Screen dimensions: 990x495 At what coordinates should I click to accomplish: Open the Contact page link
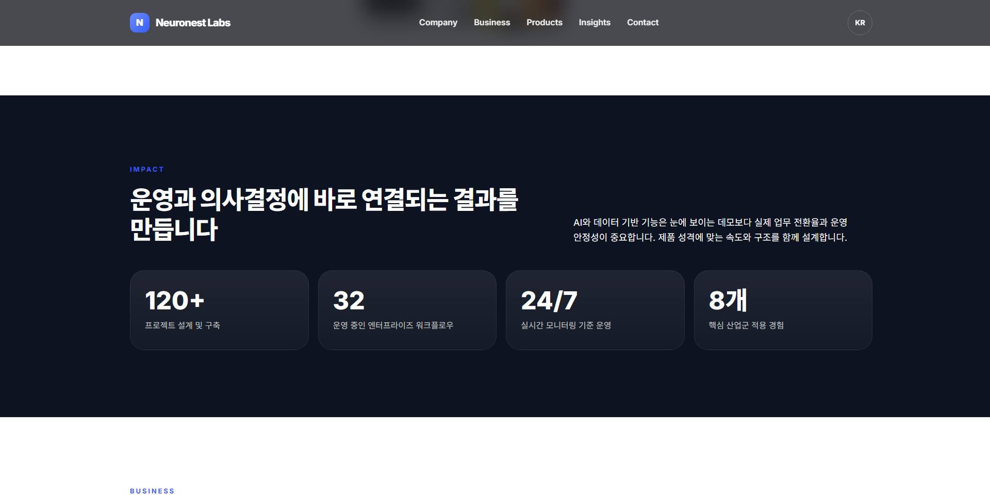pos(642,23)
